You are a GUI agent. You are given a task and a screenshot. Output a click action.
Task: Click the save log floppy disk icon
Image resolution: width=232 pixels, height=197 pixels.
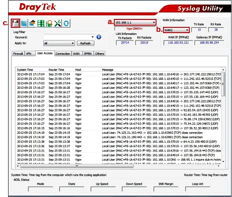tap(15, 23)
